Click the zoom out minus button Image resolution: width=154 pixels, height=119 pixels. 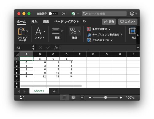(90, 97)
